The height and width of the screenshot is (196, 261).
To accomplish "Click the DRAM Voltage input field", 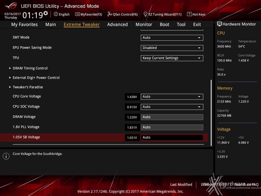I will (172, 117).
